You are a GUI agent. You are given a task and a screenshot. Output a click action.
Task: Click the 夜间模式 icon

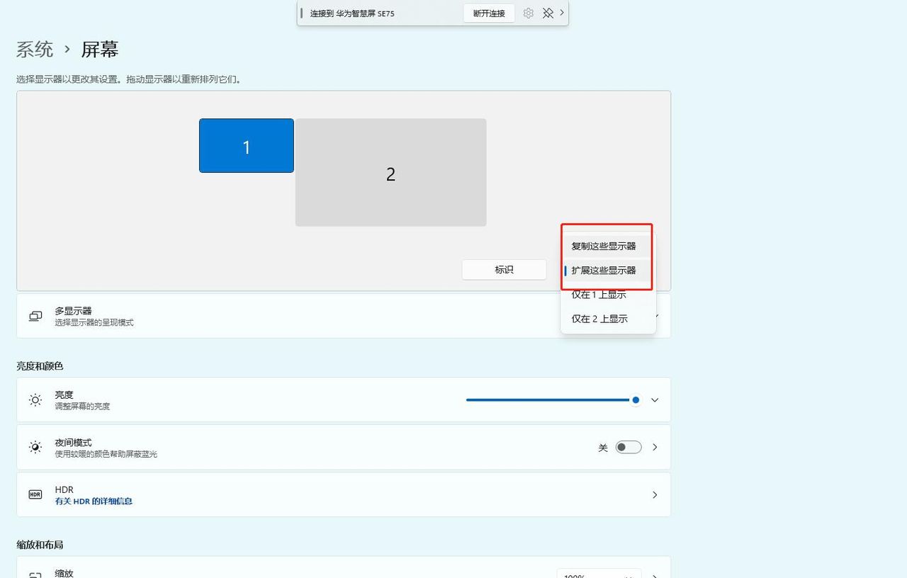35,447
